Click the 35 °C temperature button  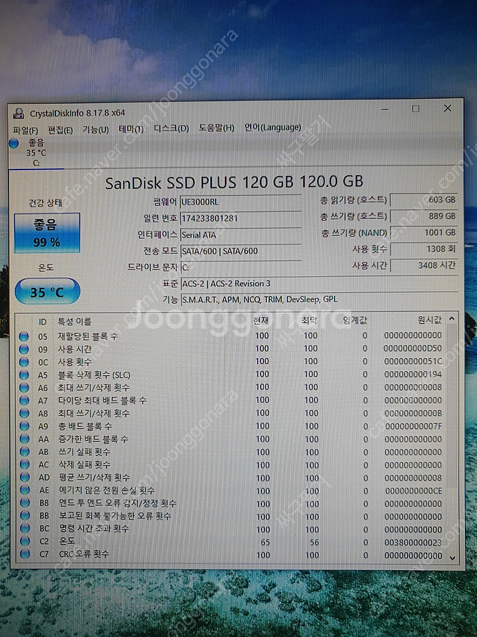click(x=47, y=292)
